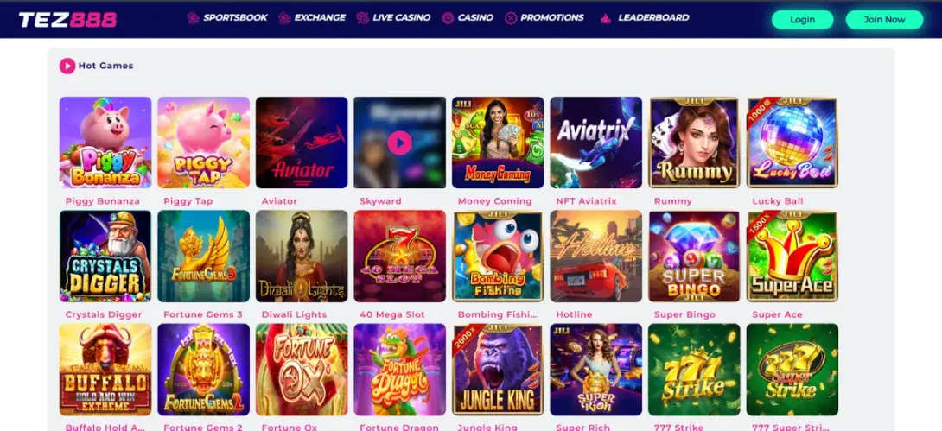Click the Login button
This screenshot has height=431, width=942.
click(x=802, y=19)
